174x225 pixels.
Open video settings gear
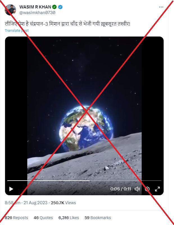[x=147, y=189]
